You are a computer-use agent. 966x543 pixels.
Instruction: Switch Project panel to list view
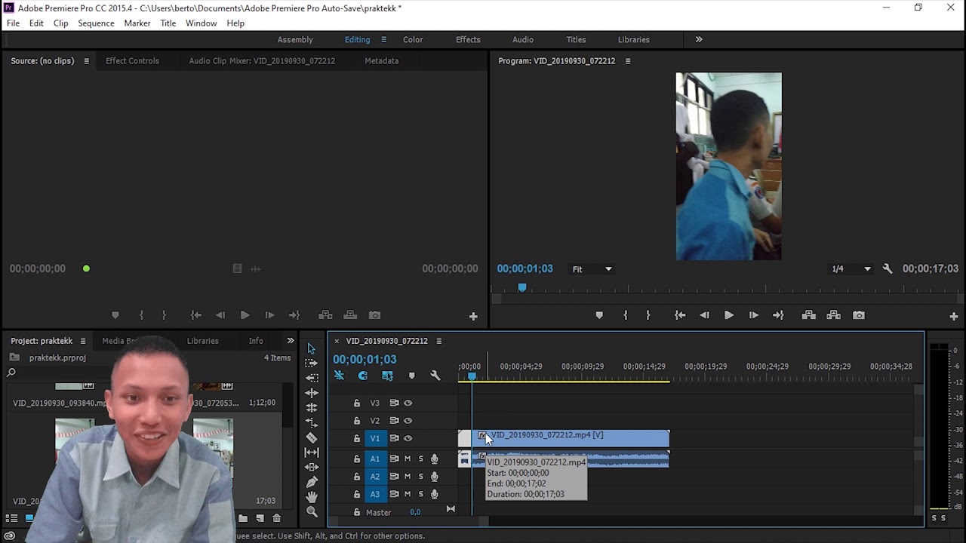12,518
